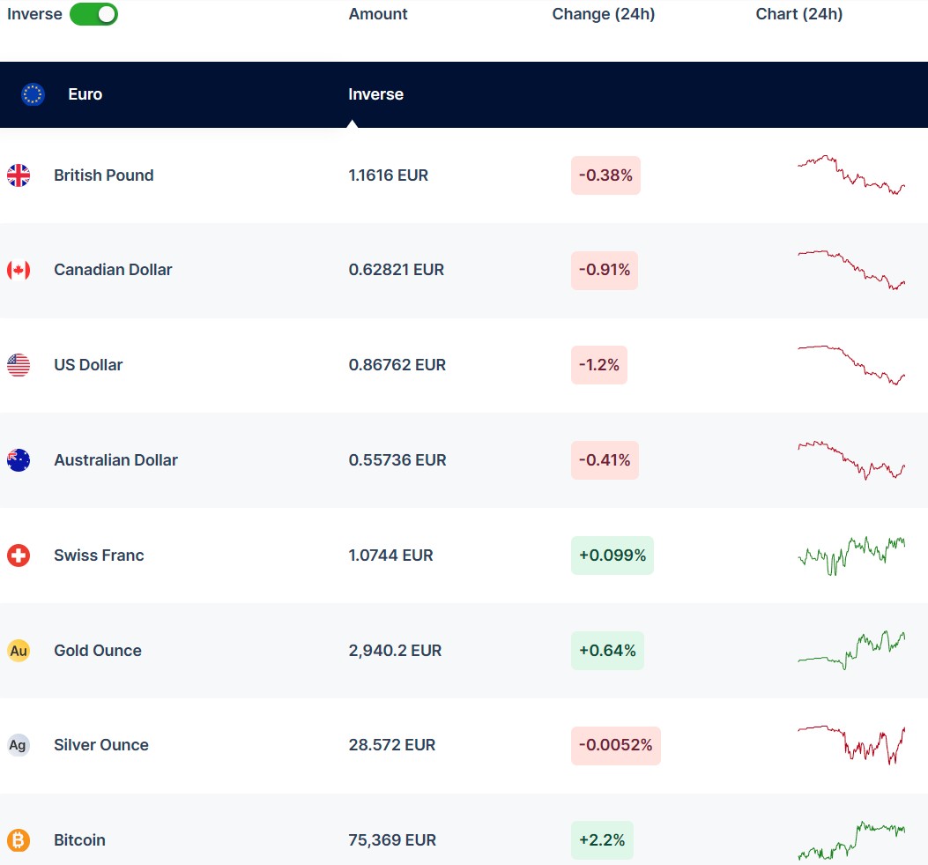This screenshot has width=928, height=865.
Task: Click the Swiss Franc flag icon
Action: click(19, 556)
